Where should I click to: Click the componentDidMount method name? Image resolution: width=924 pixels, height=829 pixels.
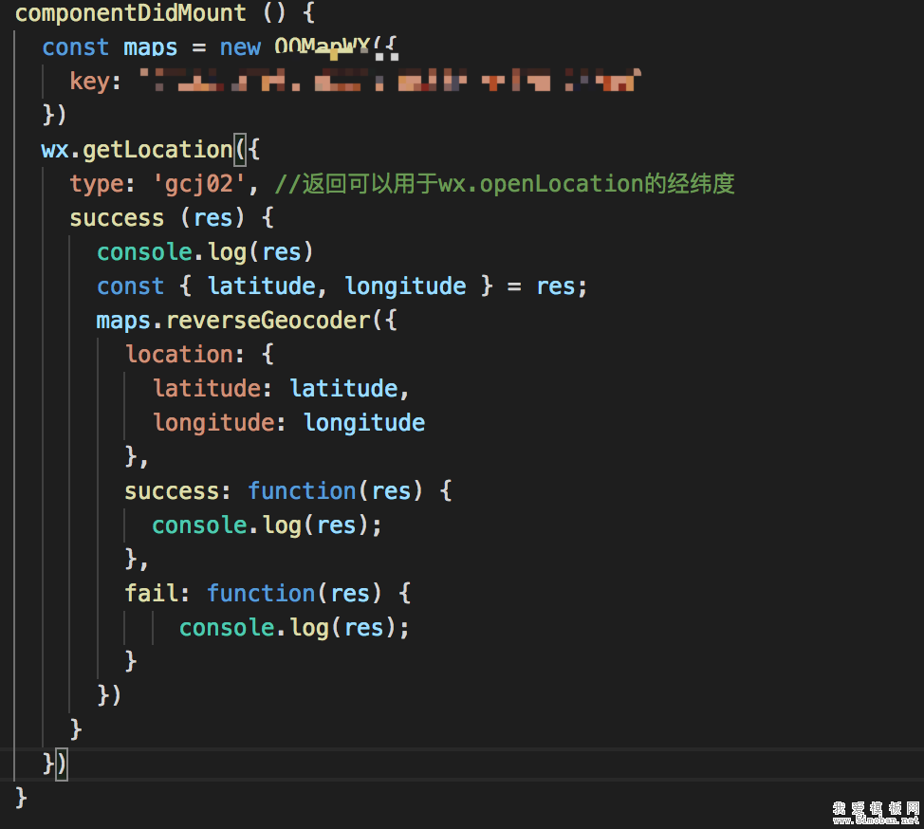130,13
